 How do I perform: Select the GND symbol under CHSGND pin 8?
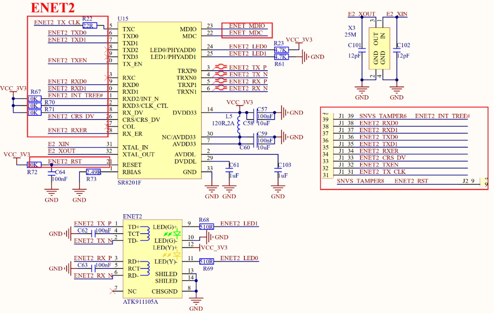coord(196,301)
